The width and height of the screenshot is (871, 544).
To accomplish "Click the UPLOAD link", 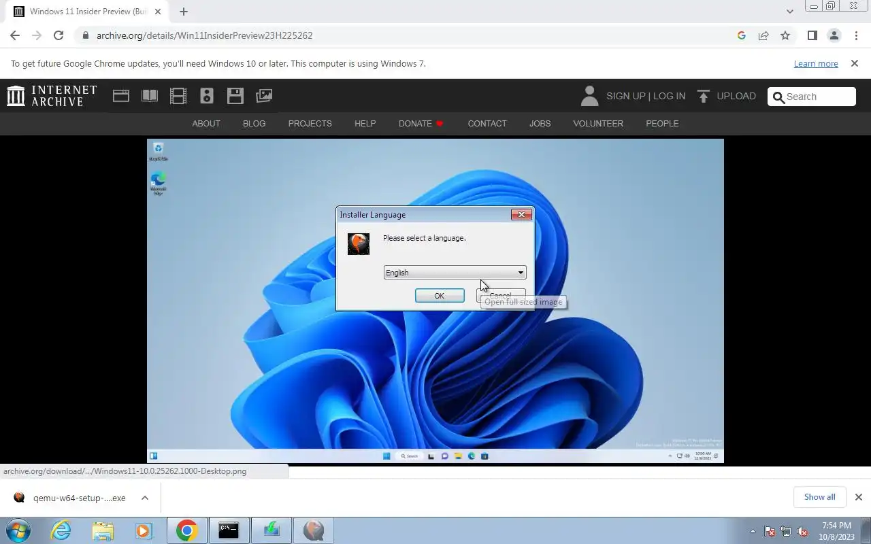I will click(x=727, y=97).
